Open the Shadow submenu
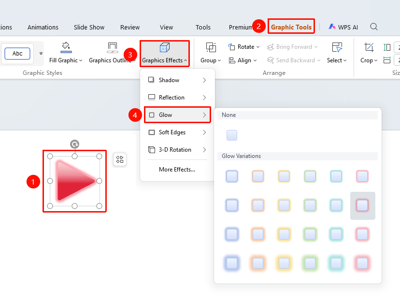Viewport: 400px width, 300px height. [177, 80]
